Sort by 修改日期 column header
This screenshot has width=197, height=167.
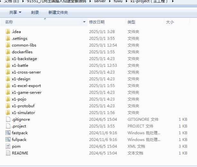[97, 22]
